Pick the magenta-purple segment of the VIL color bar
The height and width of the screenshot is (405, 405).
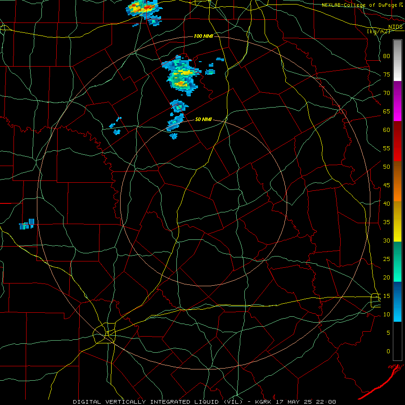397,101
